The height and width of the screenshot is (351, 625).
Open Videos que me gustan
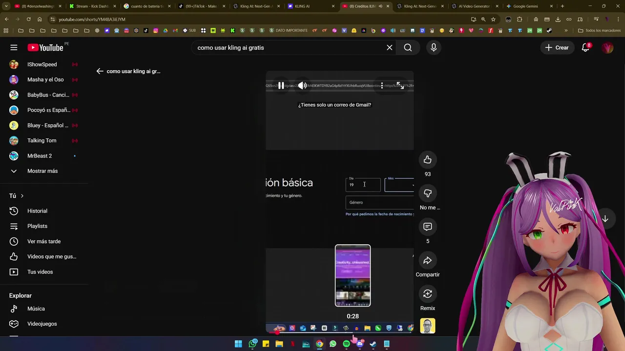click(x=44, y=256)
